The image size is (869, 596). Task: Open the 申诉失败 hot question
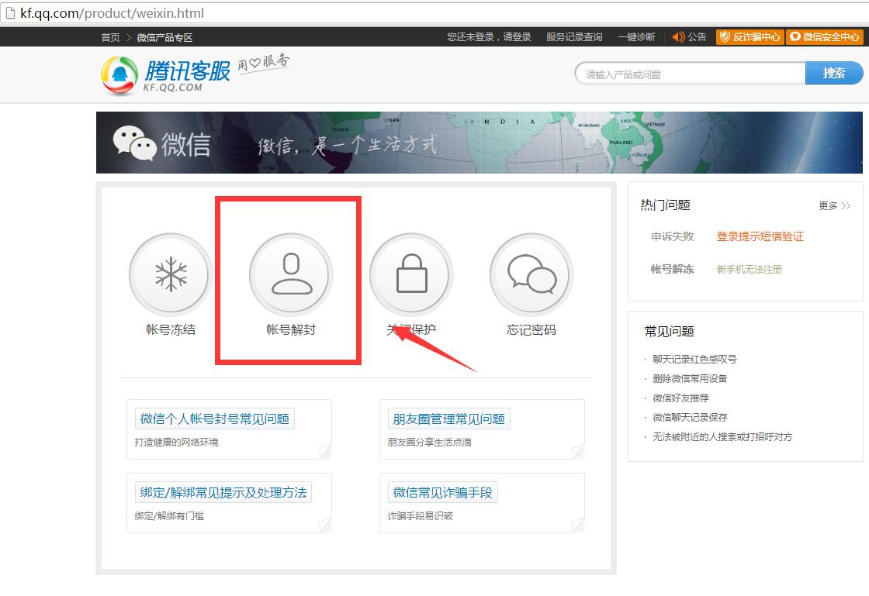click(x=672, y=236)
